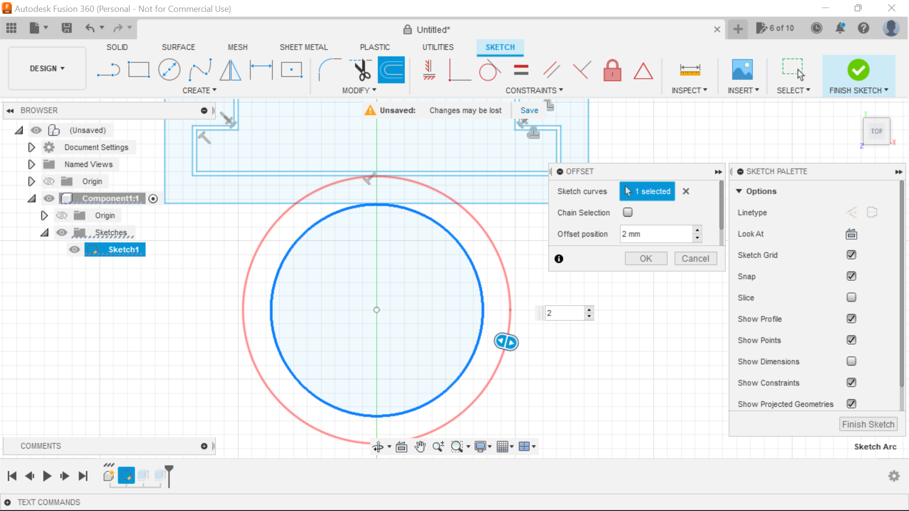This screenshot has width=909, height=511.
Task: Click Save in the Unsaved changes banner
Action: click(x=529, y=110)
